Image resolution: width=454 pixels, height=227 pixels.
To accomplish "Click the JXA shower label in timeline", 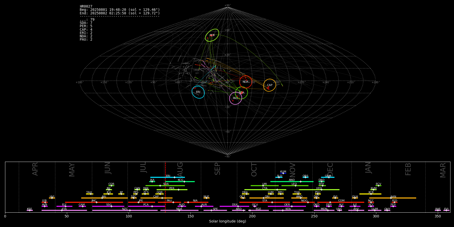I will pos(152,180).
